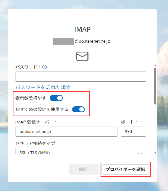This screenshot has height=191, width=168.
Task: Disable おすすめの設定を使用する switch
Action: [x=78, y=109]
